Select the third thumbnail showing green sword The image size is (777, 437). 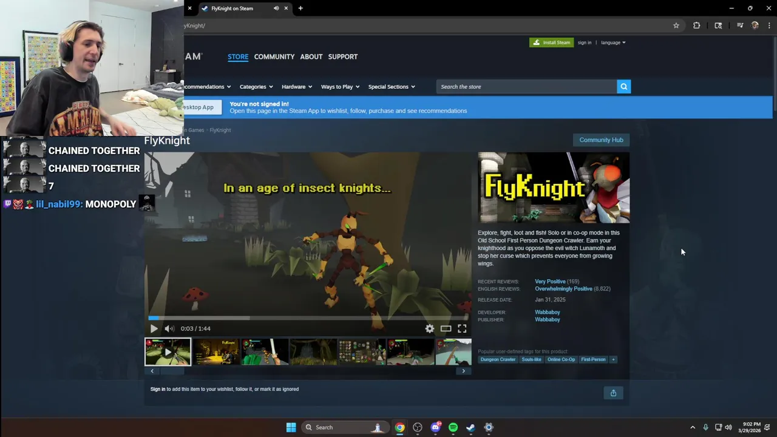click(x=265, y=352)
